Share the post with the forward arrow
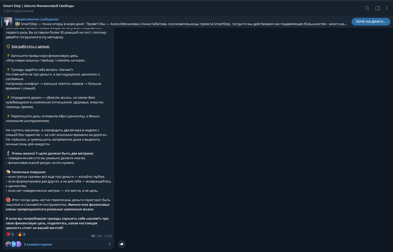 point(122,244)
